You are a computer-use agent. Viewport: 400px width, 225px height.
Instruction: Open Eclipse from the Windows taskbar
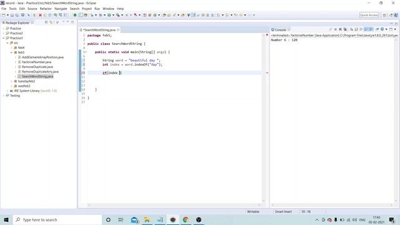pos(173,219)
